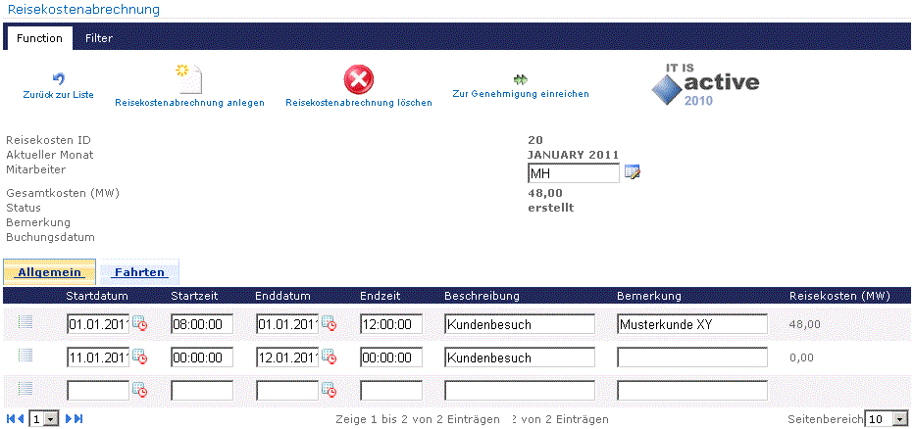Image resolution: width=914 pixels, height=429 pixels.
Task: Click the Zur Genehmigung einreichen arrows icon
Action: (x=520, y=79)
